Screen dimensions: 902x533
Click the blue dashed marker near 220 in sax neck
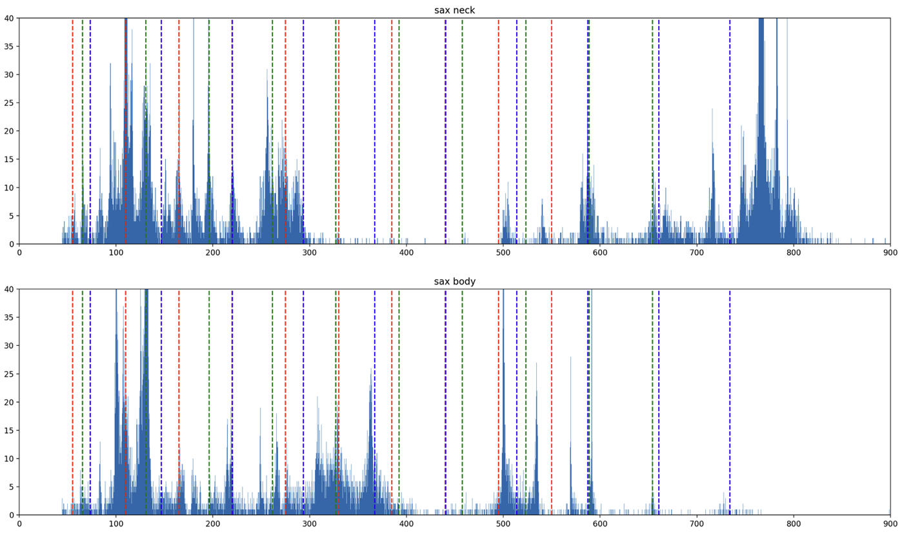[x=232, y=129]
